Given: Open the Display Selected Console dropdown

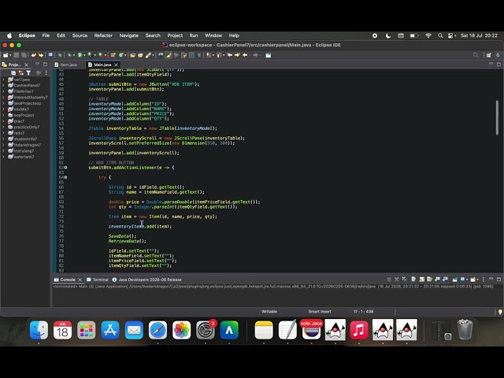Looking at the screenshot, I should click(467, 280).
